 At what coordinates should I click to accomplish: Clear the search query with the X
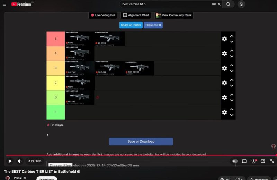[219, 4]
